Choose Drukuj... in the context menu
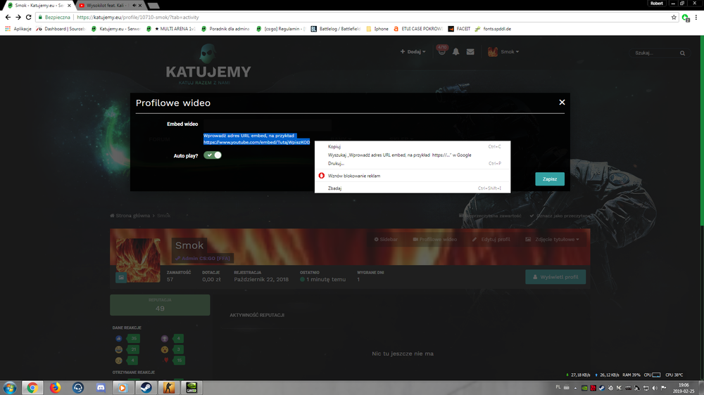 pos(412,164)
